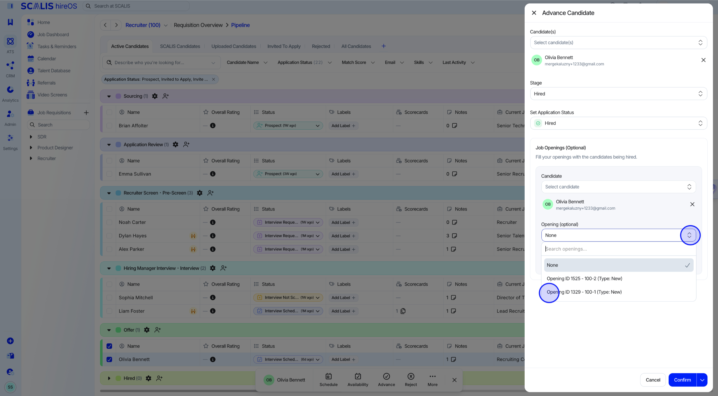Open Hired stage settings gear
Viewport: 718px width, 396px height.
149,378
